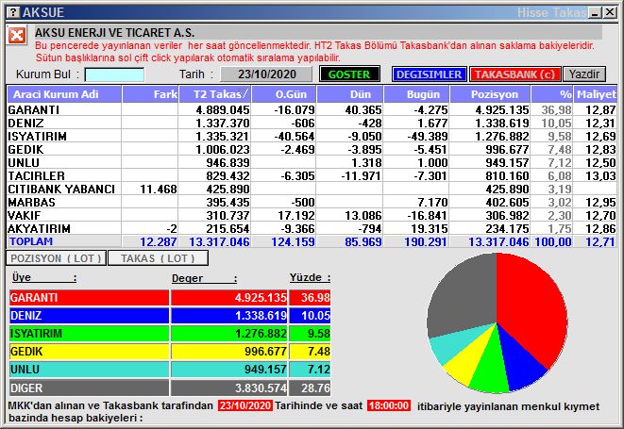
Task: Sort by % column header
Action: point(552,94)
